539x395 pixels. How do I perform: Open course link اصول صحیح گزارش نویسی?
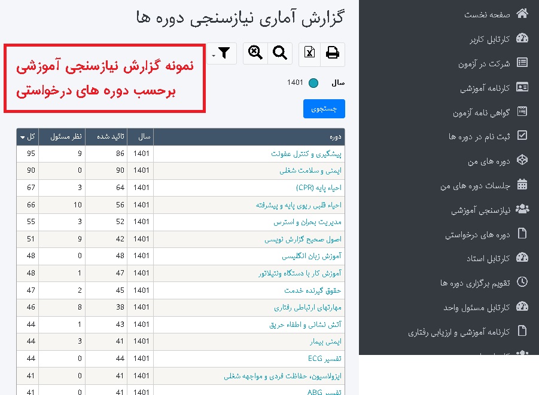[303, 239]
